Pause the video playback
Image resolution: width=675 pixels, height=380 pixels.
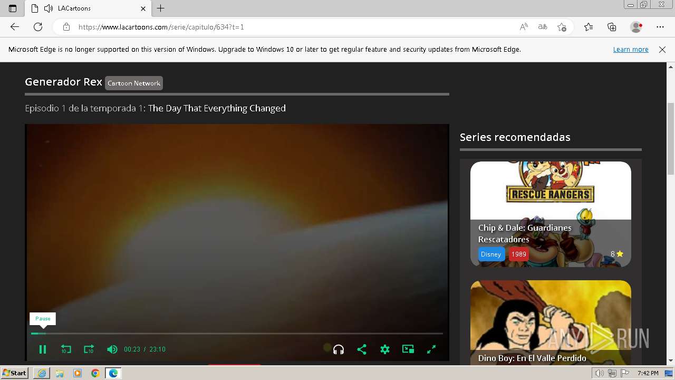[x=43, y=349]
